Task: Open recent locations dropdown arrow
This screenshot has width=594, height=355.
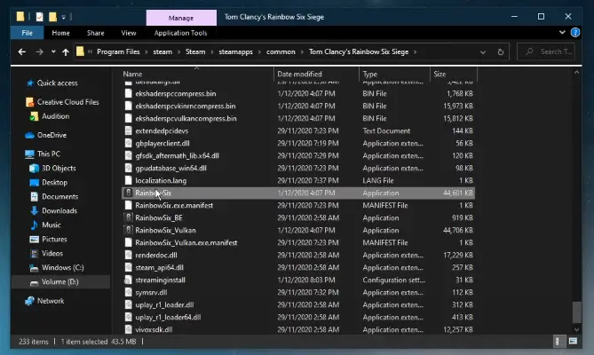Action: coord(53,51)
